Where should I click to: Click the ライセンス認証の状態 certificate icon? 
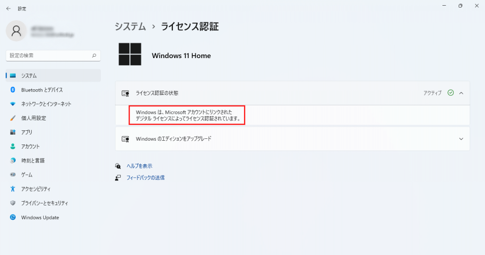coord(125,93)
